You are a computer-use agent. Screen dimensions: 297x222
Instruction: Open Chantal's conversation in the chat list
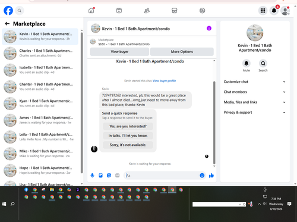pyautogui.click(x=40, y=87)
